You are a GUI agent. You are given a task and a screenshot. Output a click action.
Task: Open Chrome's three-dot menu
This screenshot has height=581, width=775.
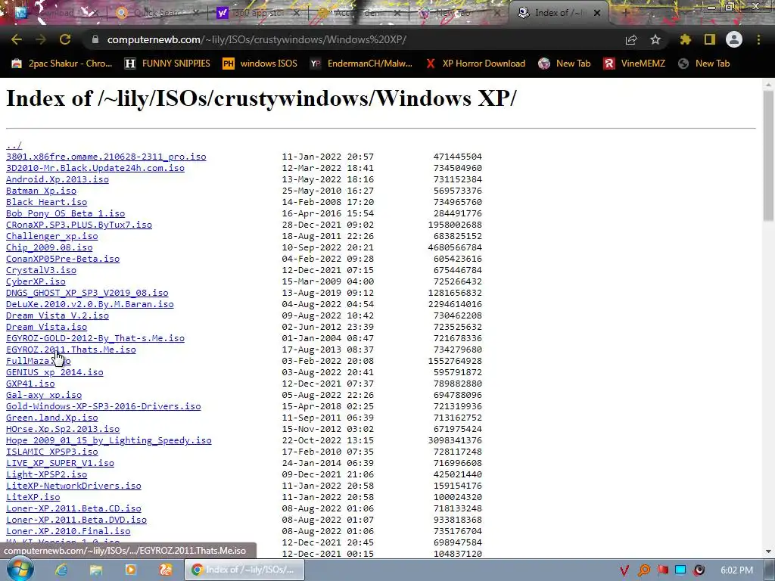758,39
